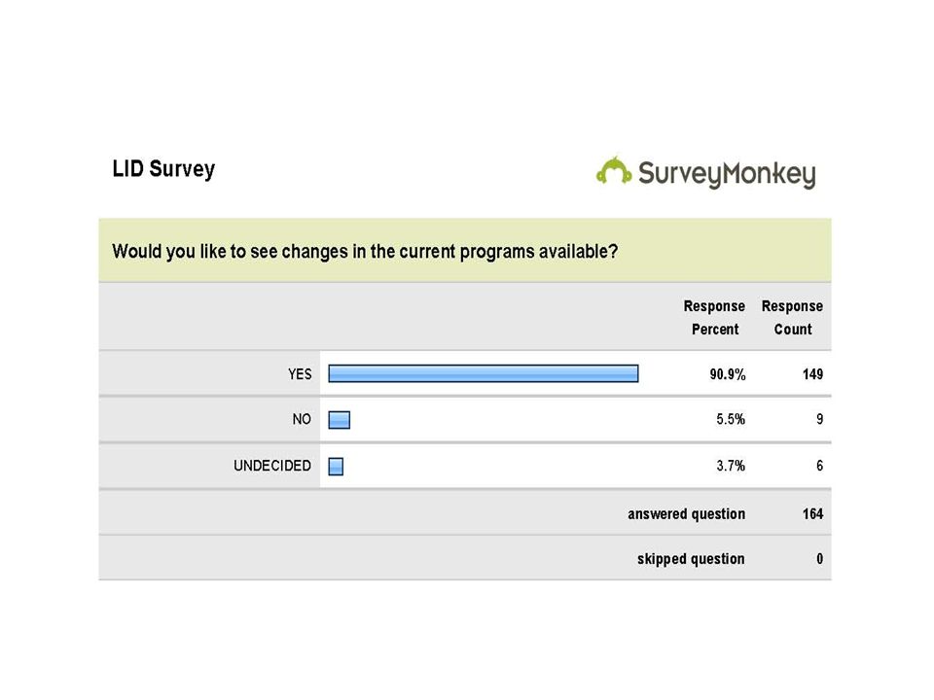Click the 164 answered total
This screenshot has height=700, width=934.
click(x=812, y=513)
